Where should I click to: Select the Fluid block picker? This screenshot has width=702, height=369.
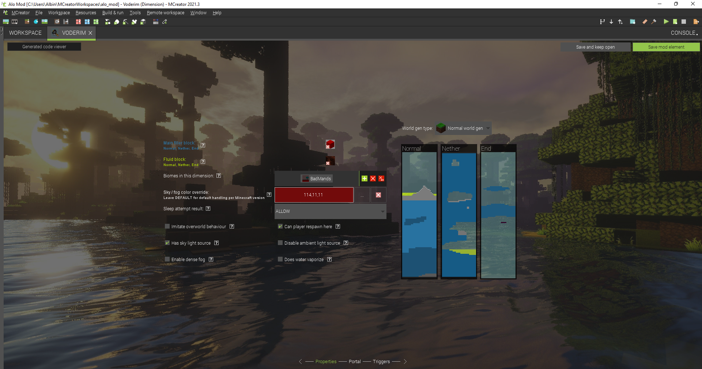[x=330, y=161]
